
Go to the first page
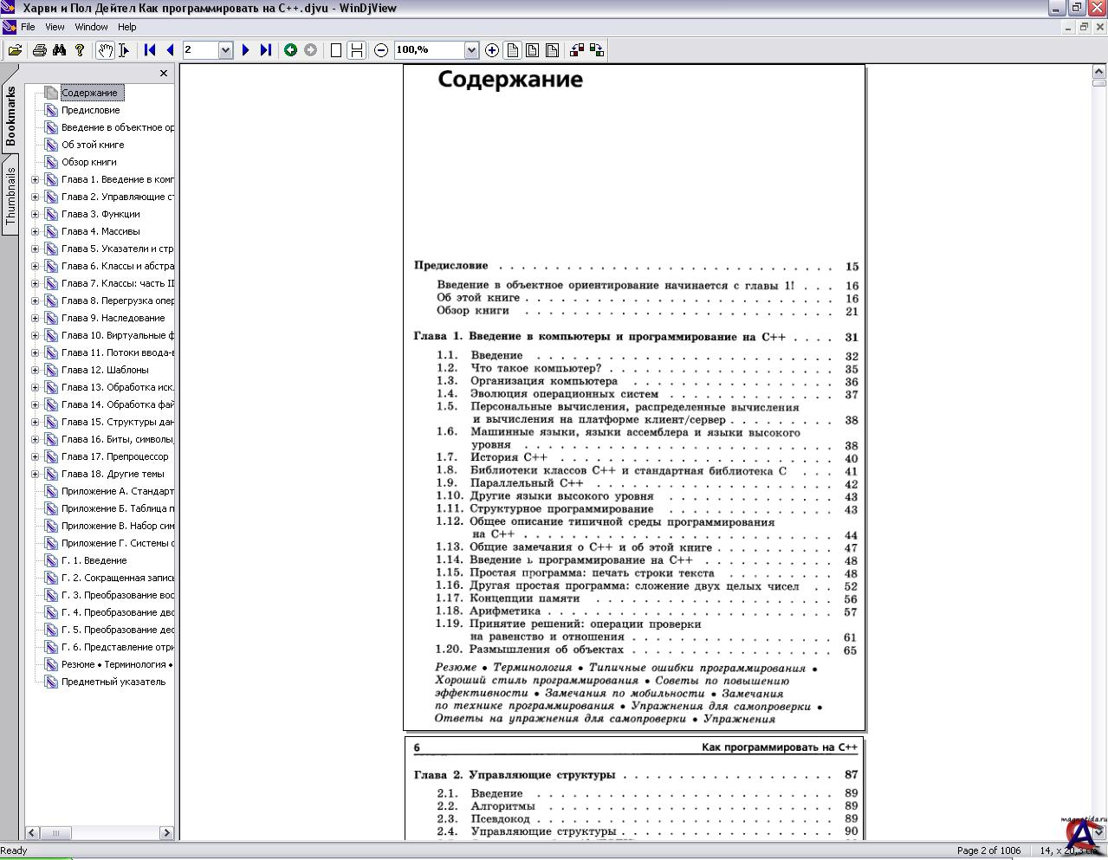(150, 50)
